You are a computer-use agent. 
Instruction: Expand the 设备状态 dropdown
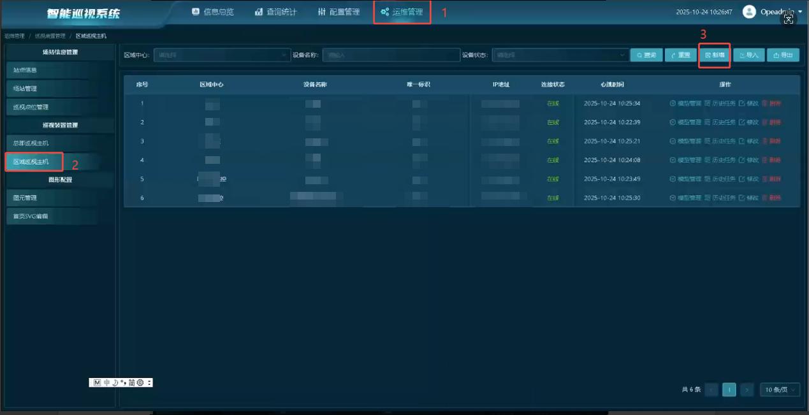click(x=560, y=55)
